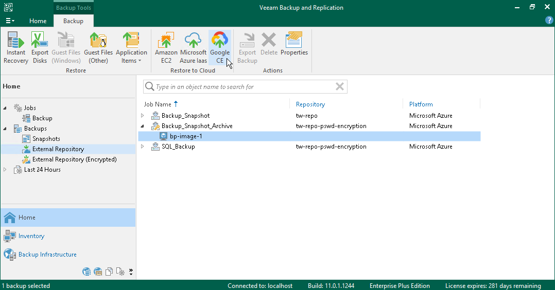Image resolution: width=555 pixels, height=290 pixels.
Task: Restore to Microsoft Azure IaaS
Action: click(193, 48)
